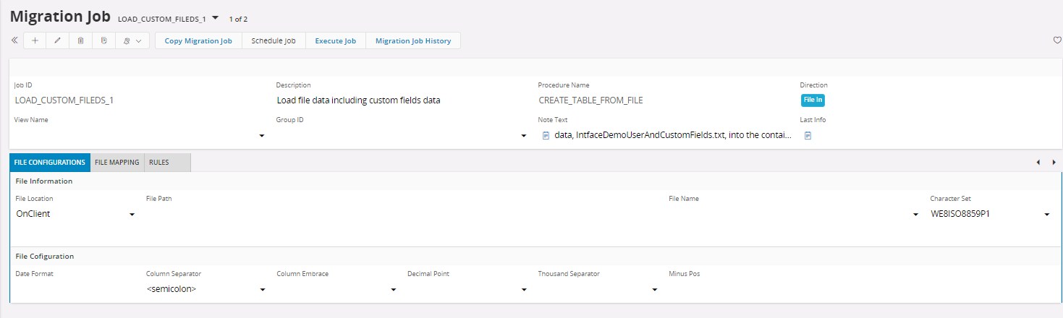Collapse navigation with double chevron icon
Image resolution: width=1063 pixels, height=318 pixels.
(14, 41)
